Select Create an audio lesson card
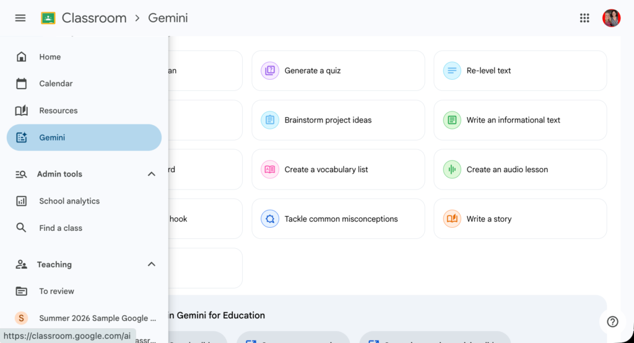Viewport: 634px width, 343px height. 520,170
